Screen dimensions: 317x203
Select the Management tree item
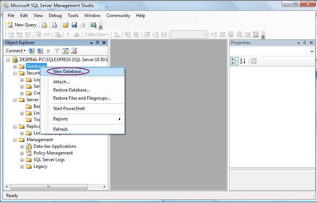pyautogui.click(x=40, y=140)
